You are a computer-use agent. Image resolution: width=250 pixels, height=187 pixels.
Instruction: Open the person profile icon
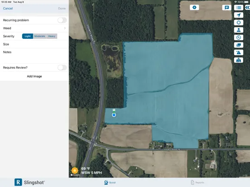click(x=239, y=30)
